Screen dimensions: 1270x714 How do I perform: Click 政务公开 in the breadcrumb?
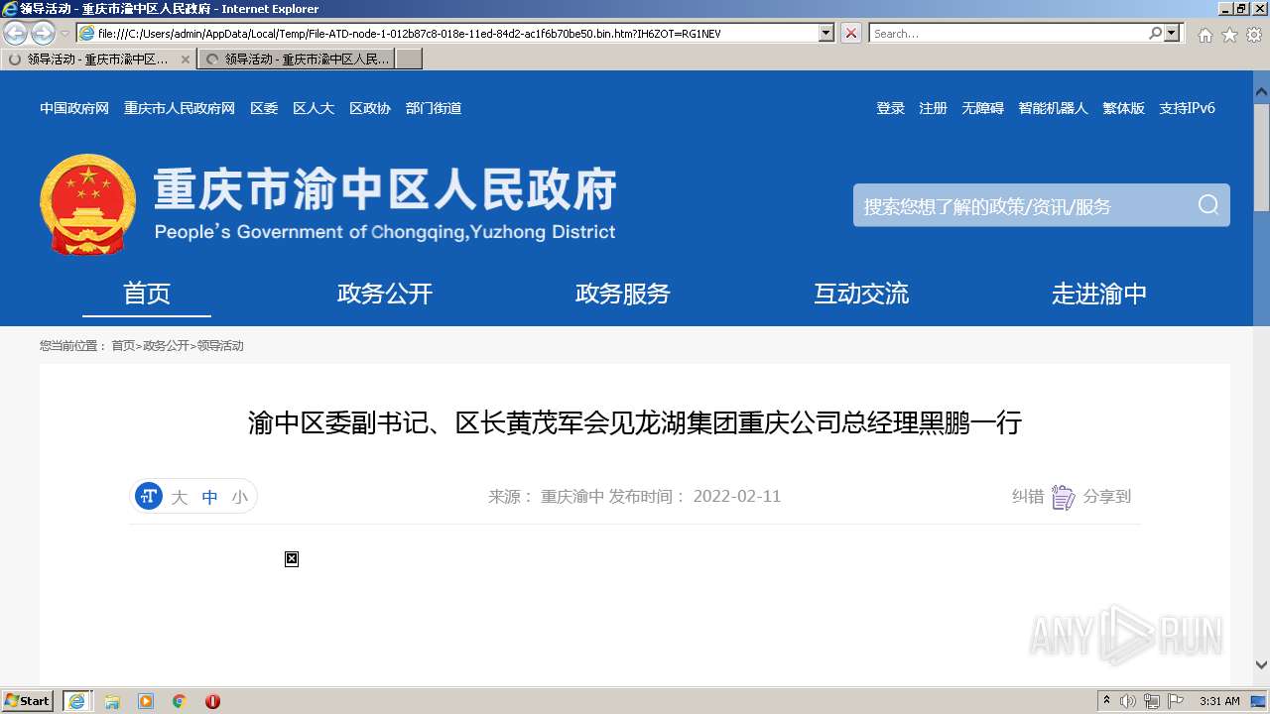[166, 346]
